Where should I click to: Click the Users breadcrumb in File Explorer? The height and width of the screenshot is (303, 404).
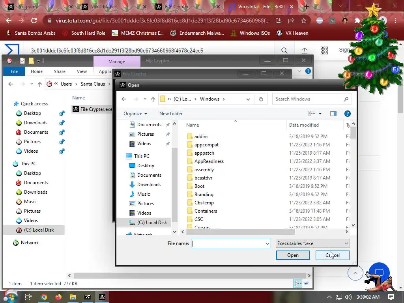tap(66, 84)
